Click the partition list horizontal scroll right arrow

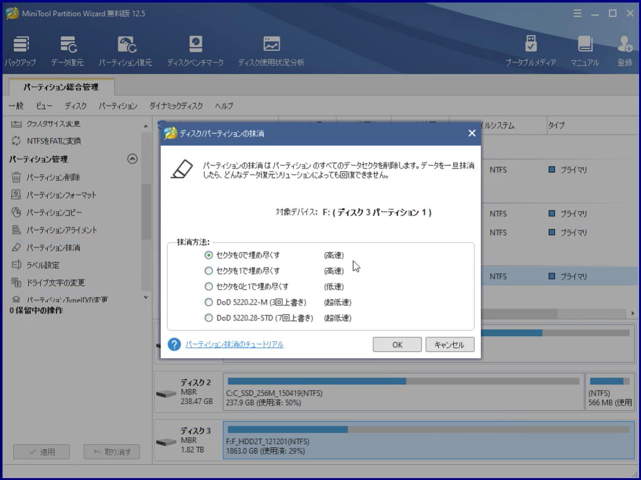(633, 314)
